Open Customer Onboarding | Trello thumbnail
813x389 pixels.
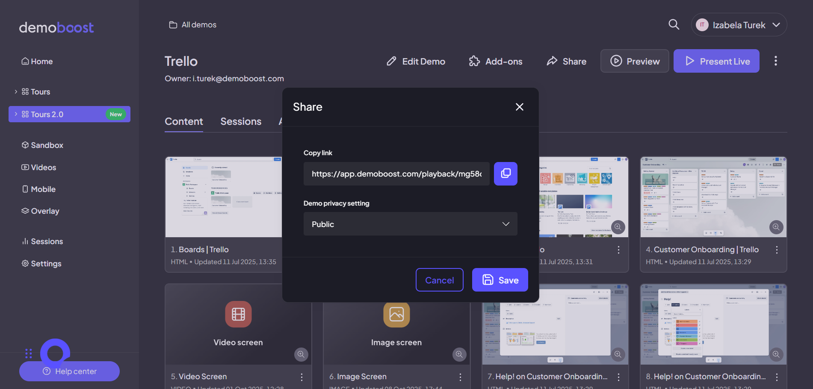click(x=713, y=197)
